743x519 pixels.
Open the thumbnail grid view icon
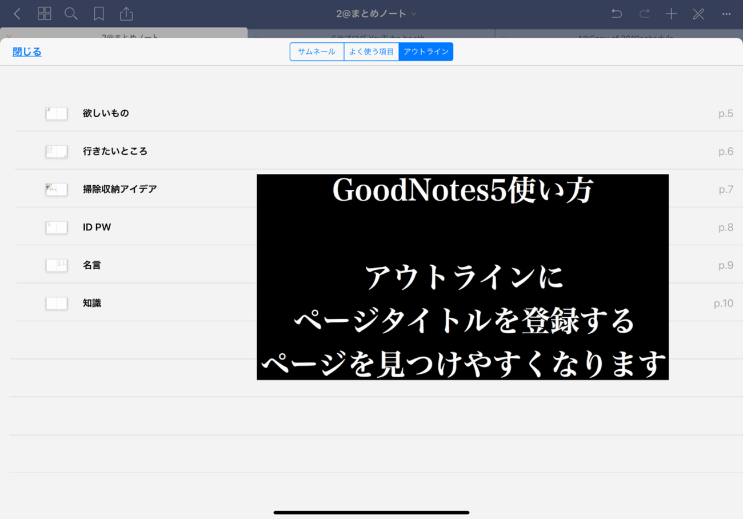point(44,14)
